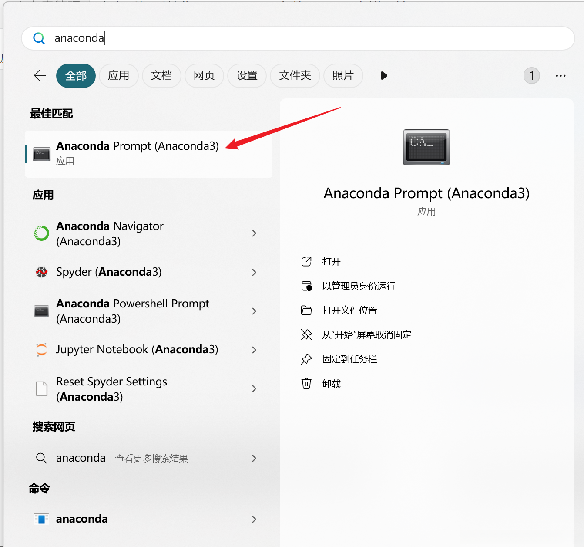Screen dimensions: 584x547
Task: Show more filter tabs with play arrow
Action: 383,76
